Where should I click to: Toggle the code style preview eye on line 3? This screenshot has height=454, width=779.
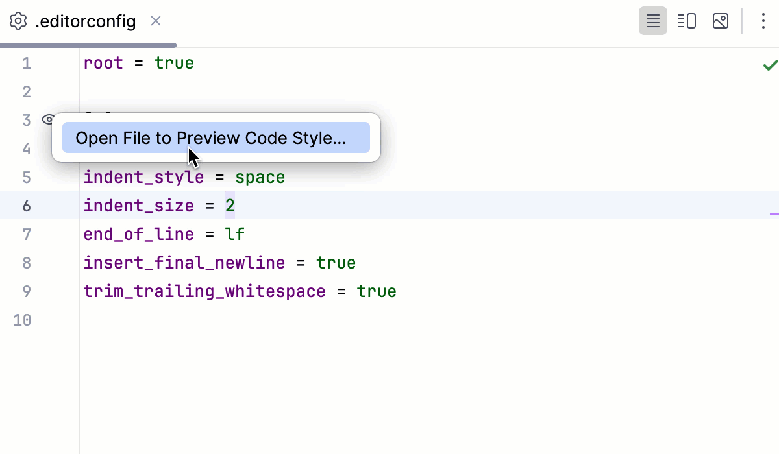(x=46, y=119)
